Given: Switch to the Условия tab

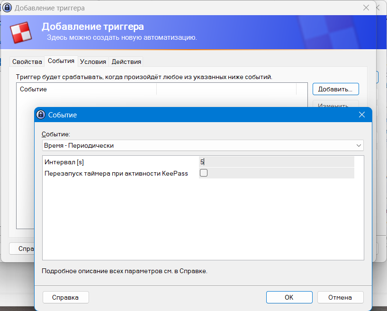Looking at the screenshot, I should [93, 62].
